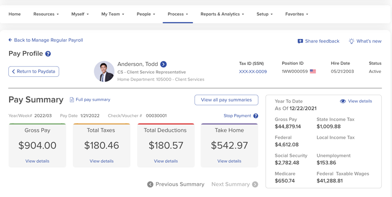Click the eye icon beside View details
This screenshot has width=392, height=197.
(343, 101)
